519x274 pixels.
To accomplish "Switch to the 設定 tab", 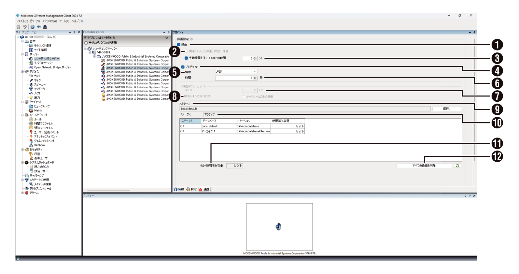I will pos(191,189).
